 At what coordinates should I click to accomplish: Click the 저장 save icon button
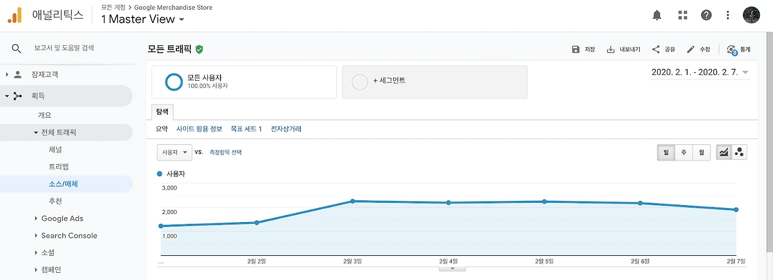(x=583, y=49)
